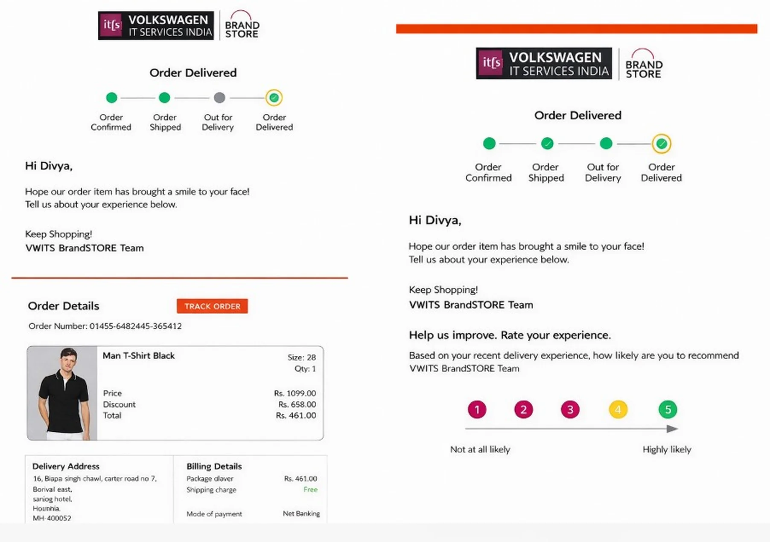Click the Man T-Shirt Black product title
The width and height of the screenshot is (770, 542).
[x=139, y=356]
